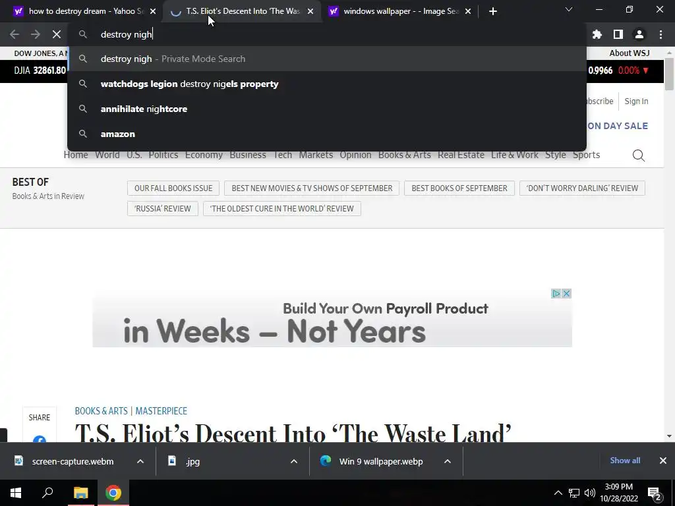
Task: Close the windows wallpaper tab
Action: click(x=468, y=11)
